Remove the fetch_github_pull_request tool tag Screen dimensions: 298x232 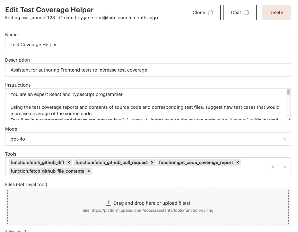[x=152, y=162]
